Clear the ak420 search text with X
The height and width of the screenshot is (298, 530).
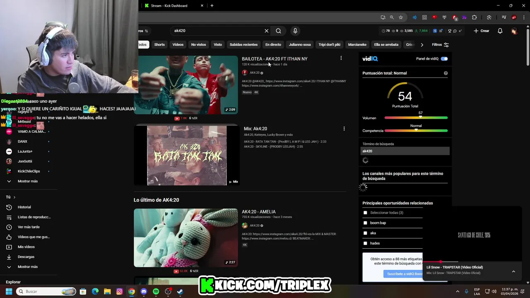pyautogui.click(x=267, y=31)
